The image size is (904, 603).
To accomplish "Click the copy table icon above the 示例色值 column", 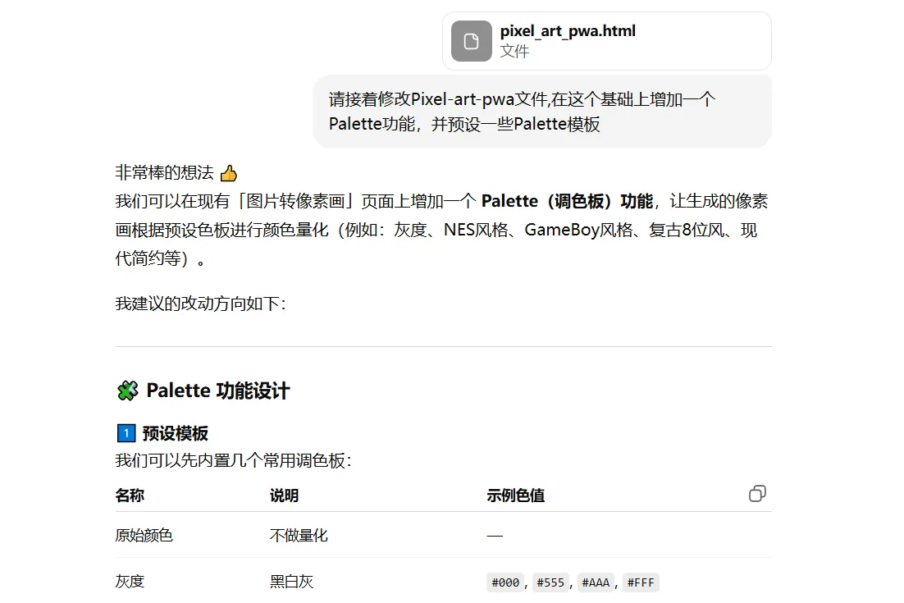I will 756,493.
